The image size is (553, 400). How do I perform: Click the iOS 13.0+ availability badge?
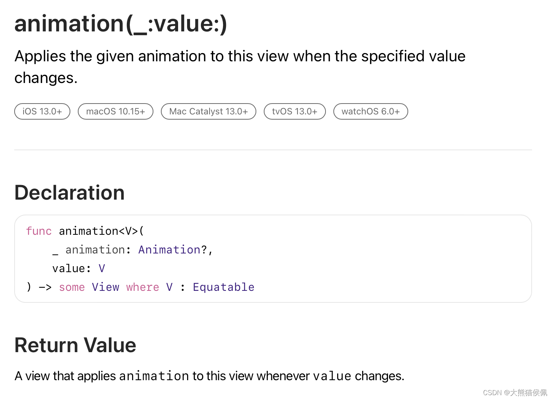click(42, 111)
